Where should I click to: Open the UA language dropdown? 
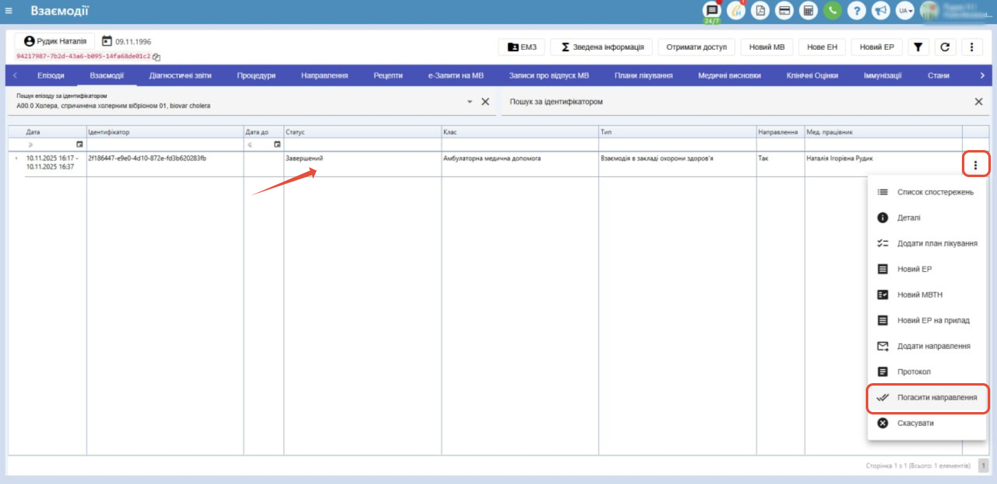coord(905,10)
